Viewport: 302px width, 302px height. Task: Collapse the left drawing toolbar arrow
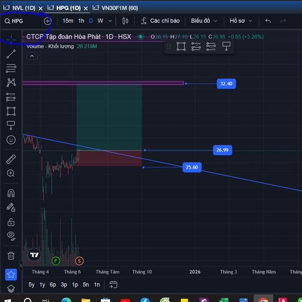(x=21, y=266)
